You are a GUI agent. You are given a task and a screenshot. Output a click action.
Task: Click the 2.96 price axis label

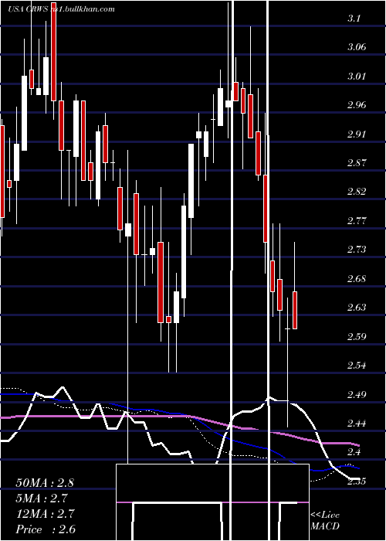point(357,105)
